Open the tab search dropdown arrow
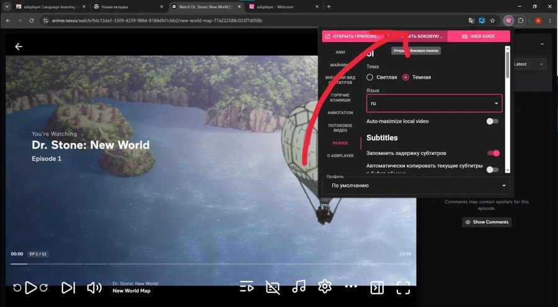The height and width of the screenshot is (307, 558). (x=7, y=6)
